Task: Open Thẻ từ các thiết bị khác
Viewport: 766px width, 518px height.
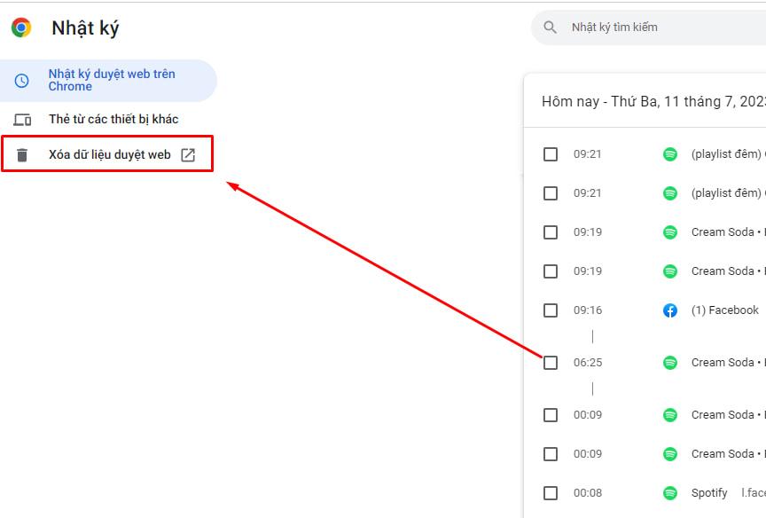Action: (106, 118)
